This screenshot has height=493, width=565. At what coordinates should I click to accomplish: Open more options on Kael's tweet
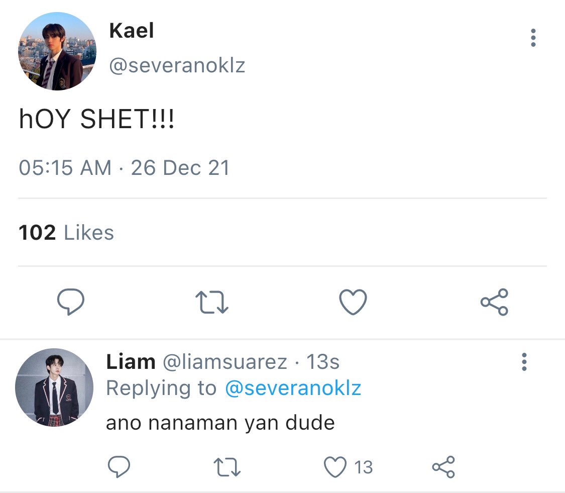tap(533, 38)
